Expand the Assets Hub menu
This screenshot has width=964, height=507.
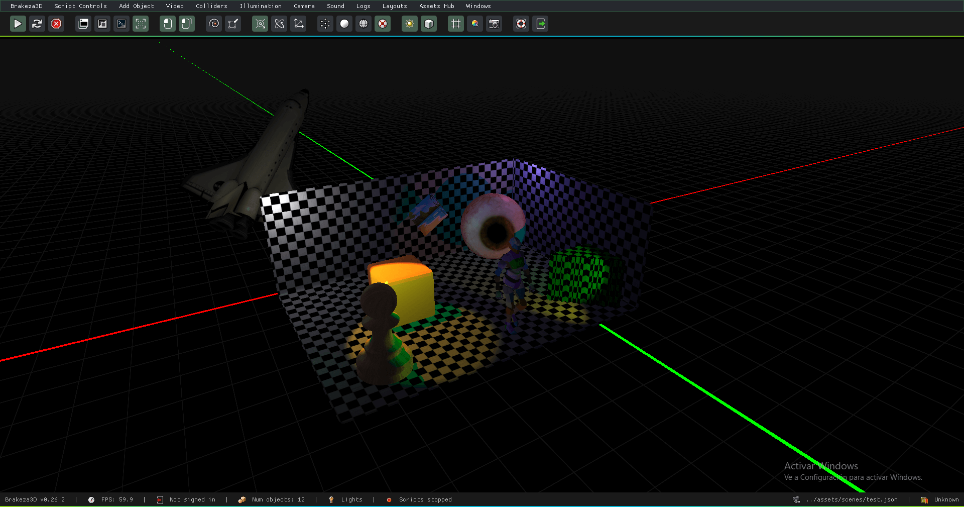[436, 6]
